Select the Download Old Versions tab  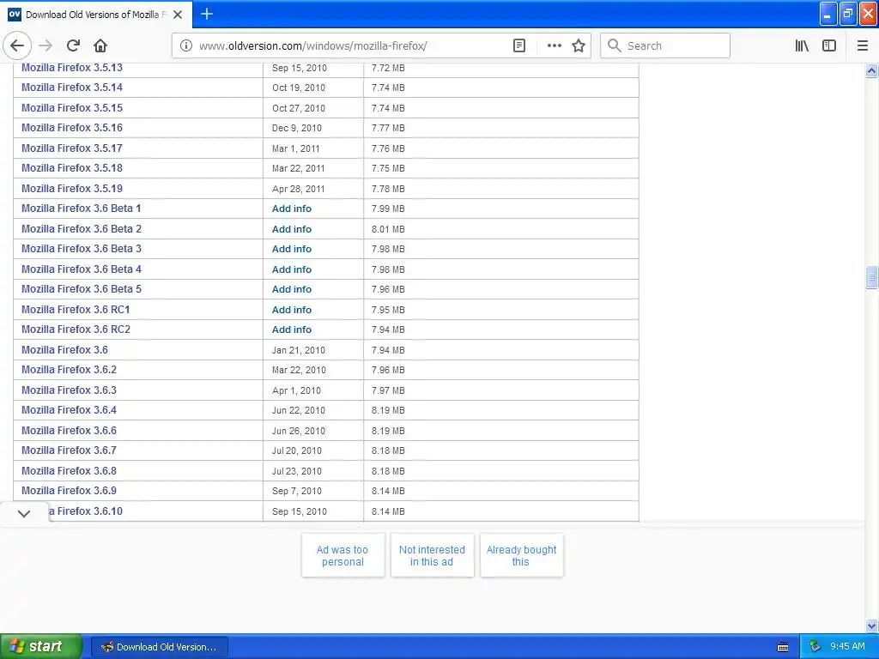tap(96, 15)
